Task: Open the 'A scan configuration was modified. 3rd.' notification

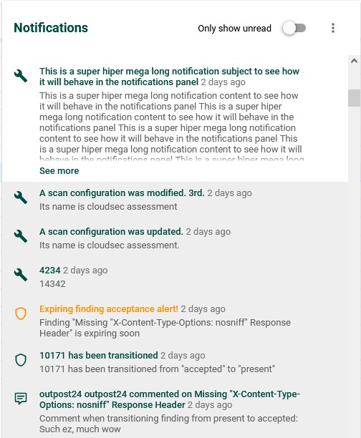Action: (x=122, y=193)
